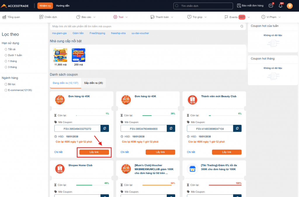Switch to Sắp diễn ra (26) tab
299x197 pixels.
point(93,83)
